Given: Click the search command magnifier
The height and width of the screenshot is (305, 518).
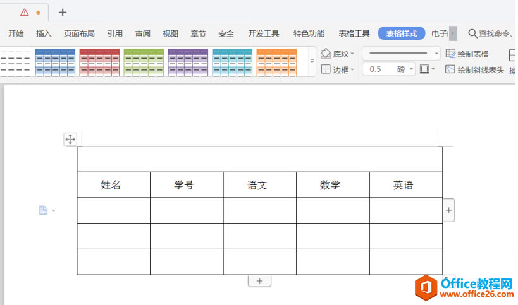Looking at the screenshot, I should (x=472, y=33).
